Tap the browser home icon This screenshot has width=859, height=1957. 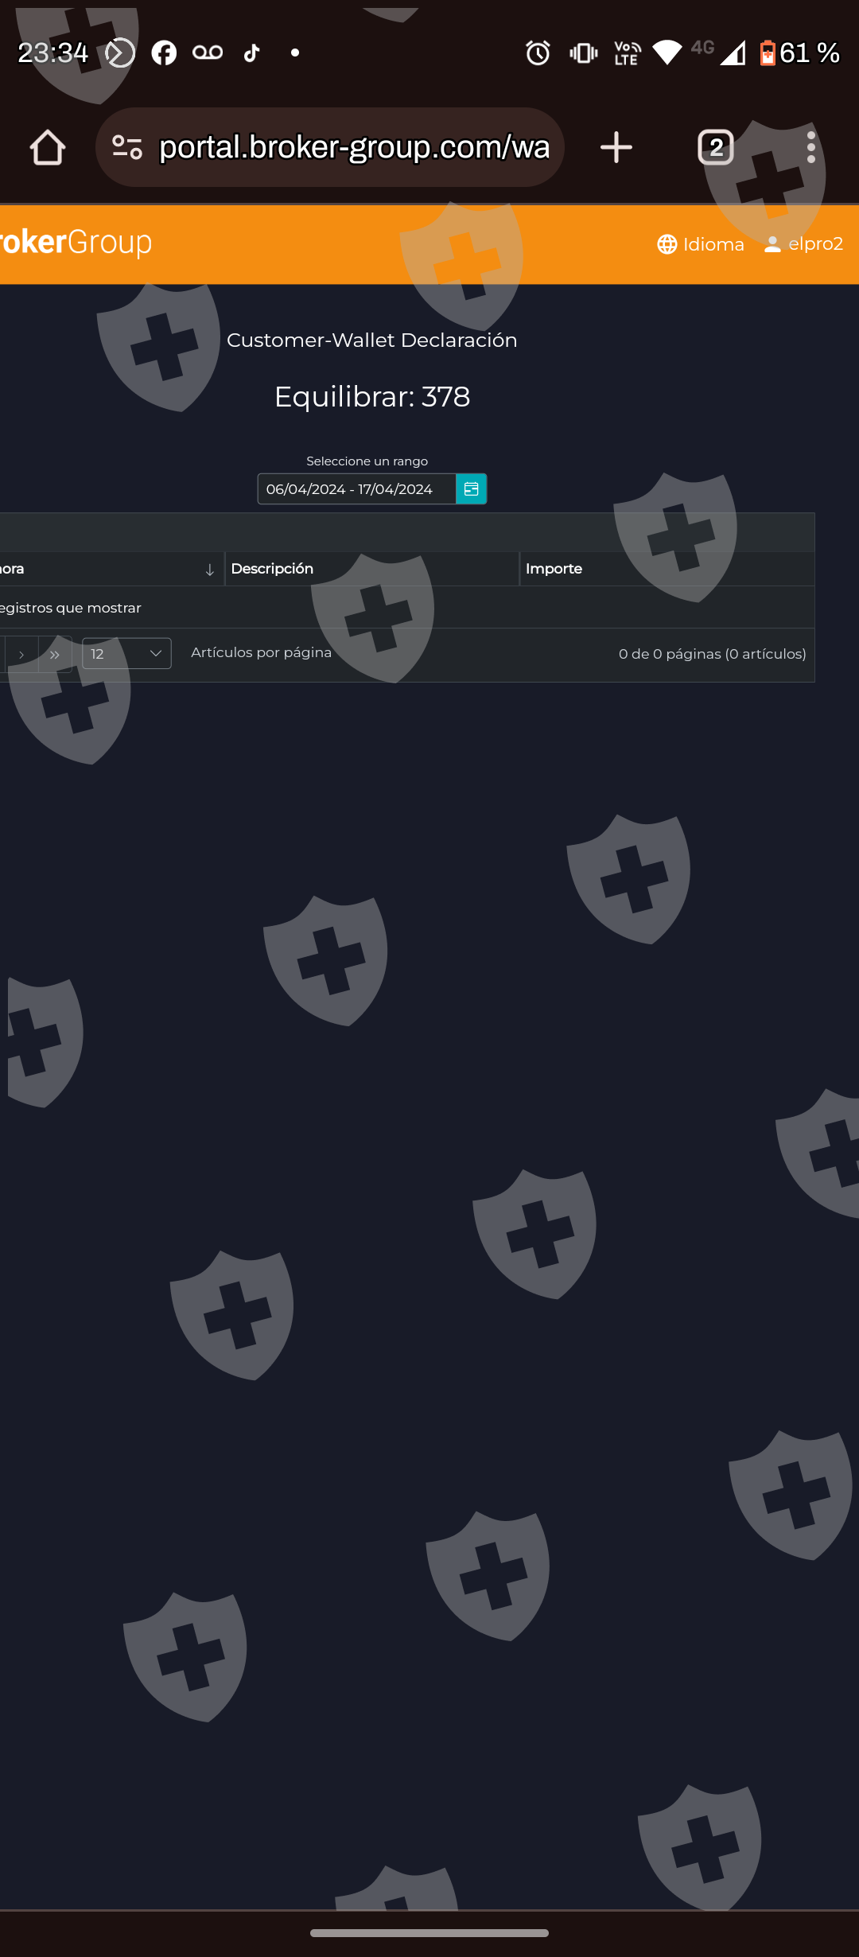click(48, 148)
